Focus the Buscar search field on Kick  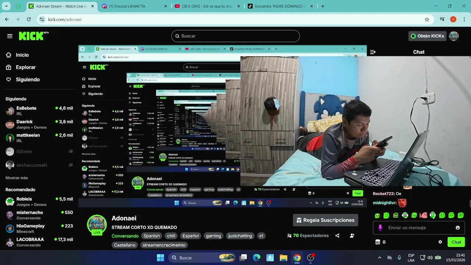[x=235, y=36]
